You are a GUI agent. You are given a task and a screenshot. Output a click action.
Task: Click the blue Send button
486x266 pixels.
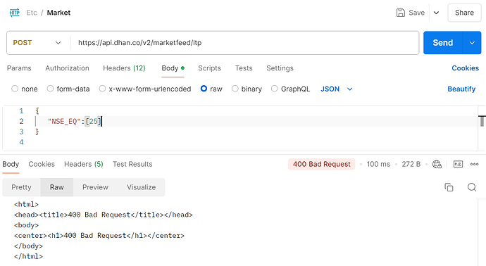443,43
